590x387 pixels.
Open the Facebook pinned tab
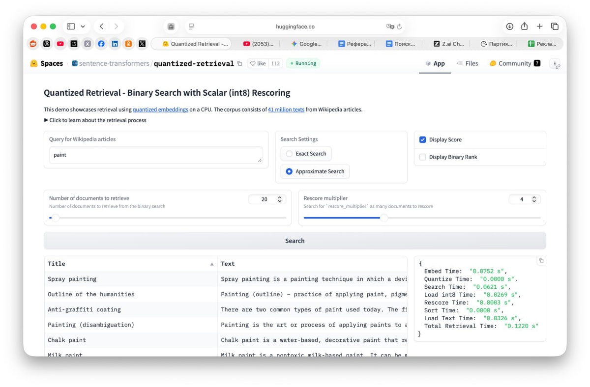[101, 44]
